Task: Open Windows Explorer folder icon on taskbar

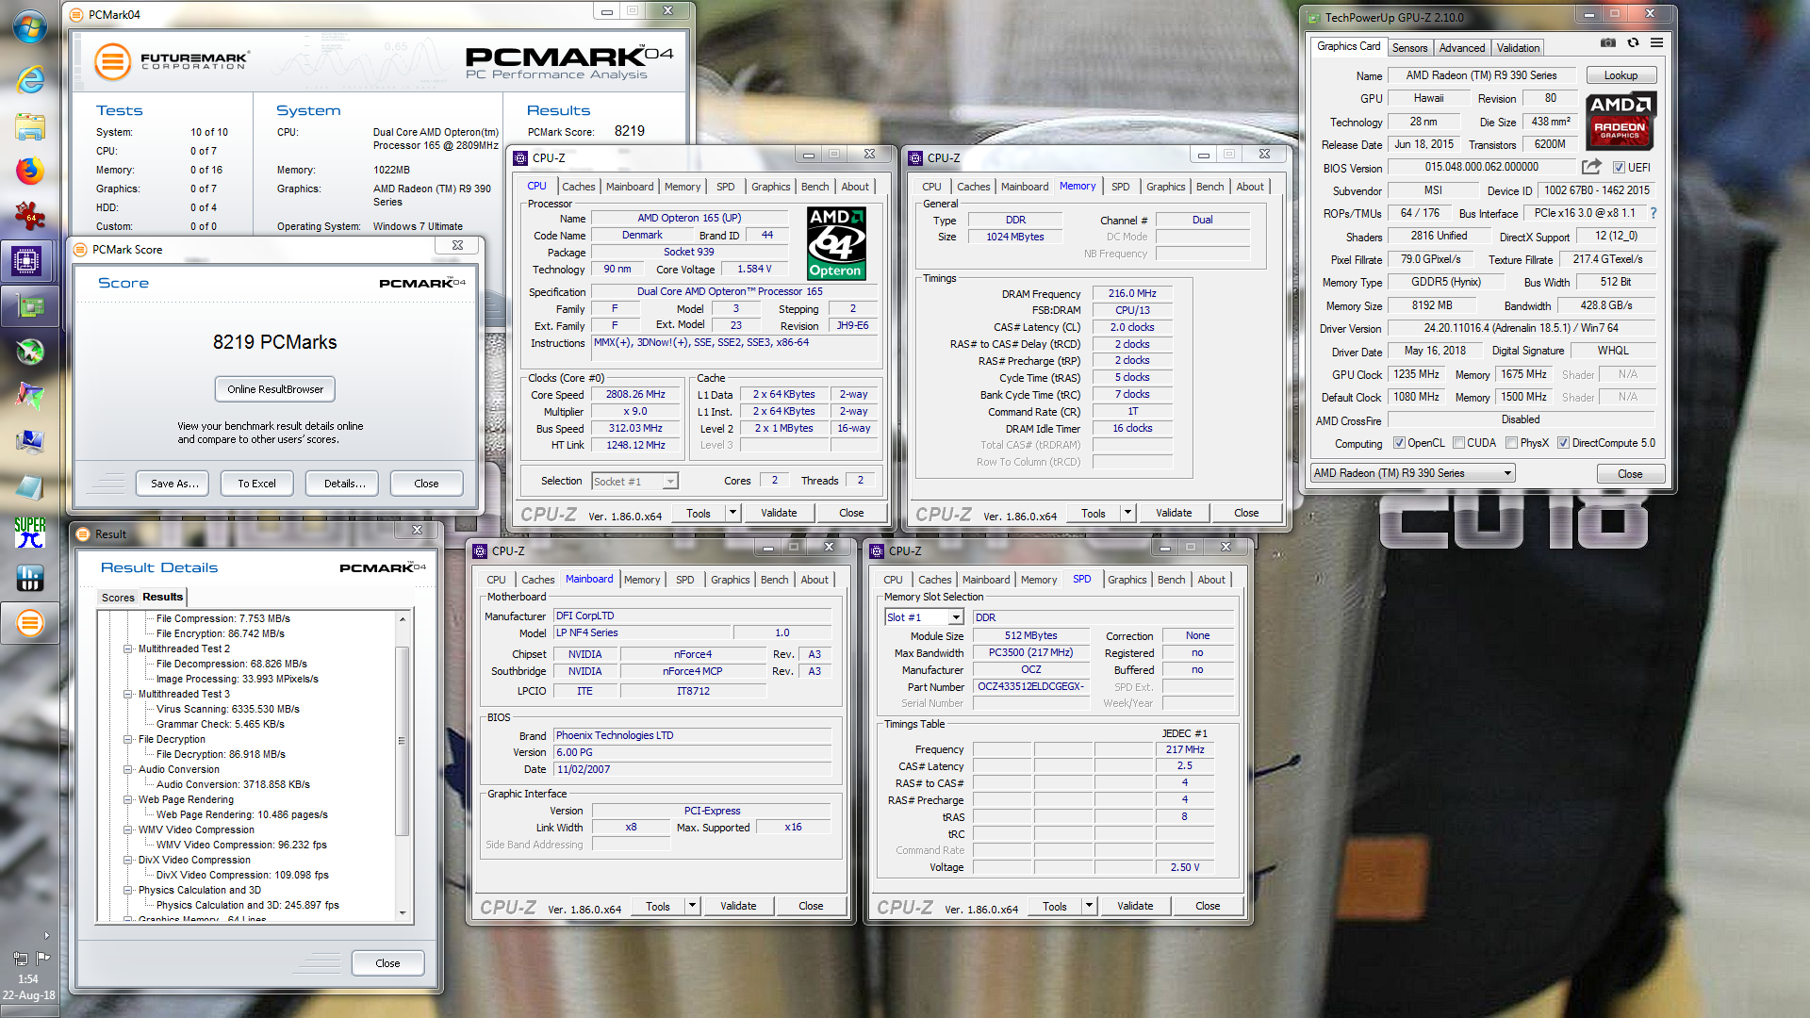Action: (x=29, y=125)
